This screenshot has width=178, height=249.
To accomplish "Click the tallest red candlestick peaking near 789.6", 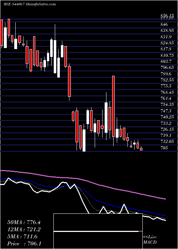I will click(113, 106).
